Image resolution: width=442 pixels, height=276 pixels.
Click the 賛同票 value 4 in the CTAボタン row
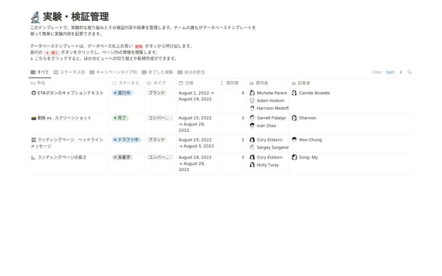click(x=242, y=93)
